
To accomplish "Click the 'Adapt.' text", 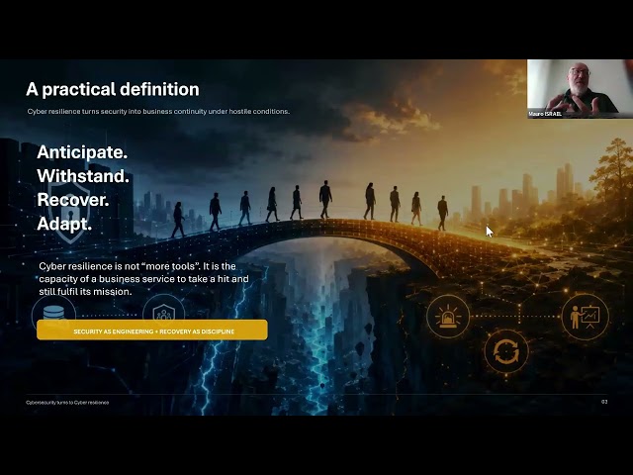I will tap(64, 224).
